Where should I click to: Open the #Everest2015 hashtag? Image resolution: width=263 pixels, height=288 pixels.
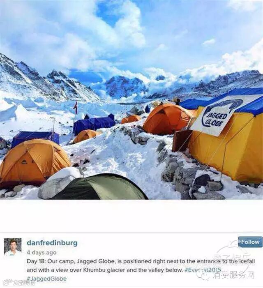pyautogui.click(x=203, y=270)
